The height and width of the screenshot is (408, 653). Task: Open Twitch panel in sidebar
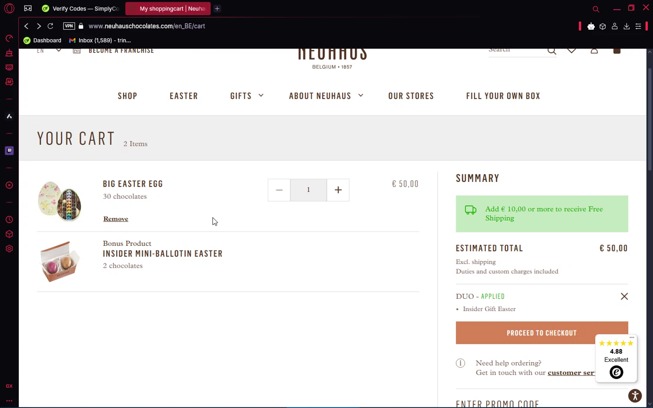(x=9, y=150)
